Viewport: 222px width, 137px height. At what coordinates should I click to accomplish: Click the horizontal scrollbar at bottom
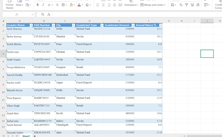[x=204, y=136]
